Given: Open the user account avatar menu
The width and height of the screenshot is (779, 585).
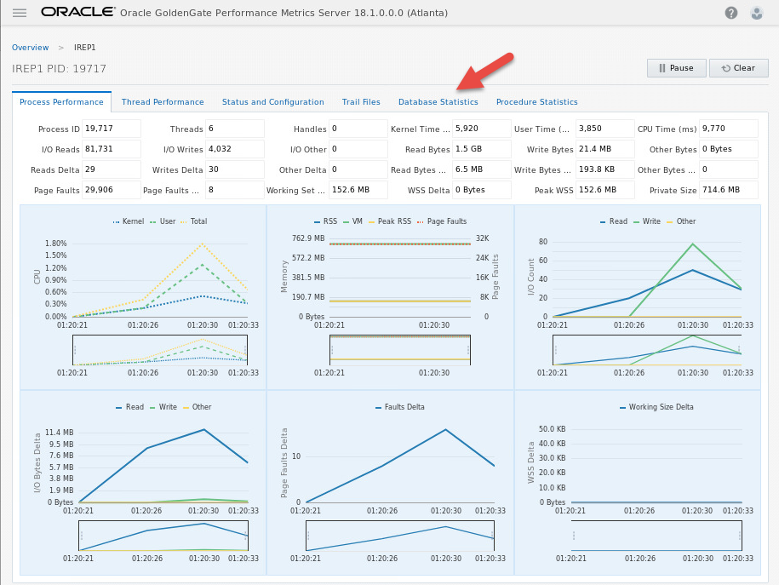Looking at the screenshot, I should (757, 13).
